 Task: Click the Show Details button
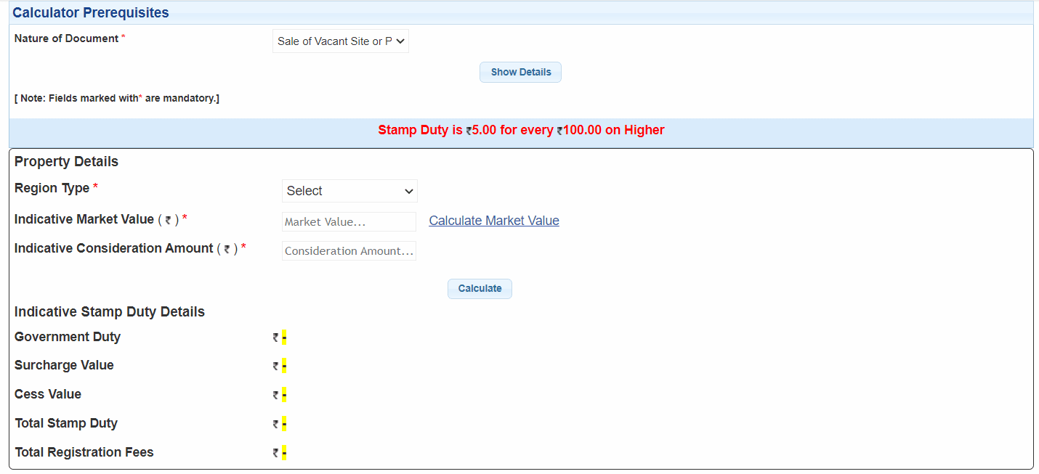[x=519, y=72]
